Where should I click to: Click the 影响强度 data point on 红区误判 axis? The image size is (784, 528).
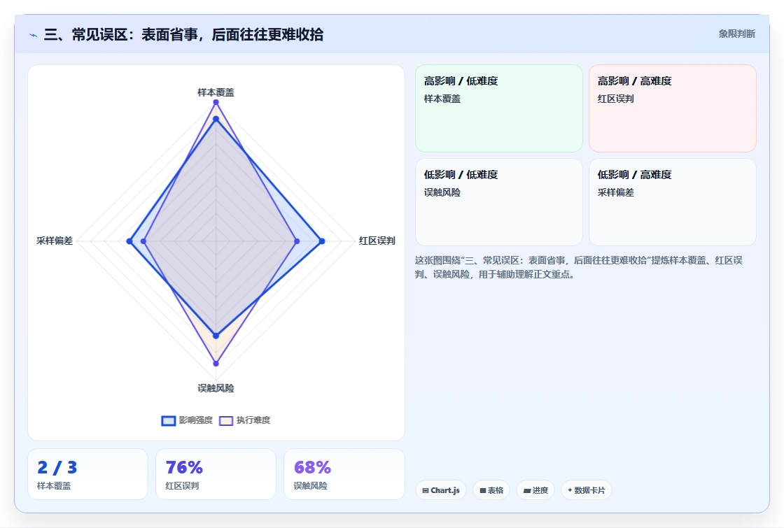(322, 241)
